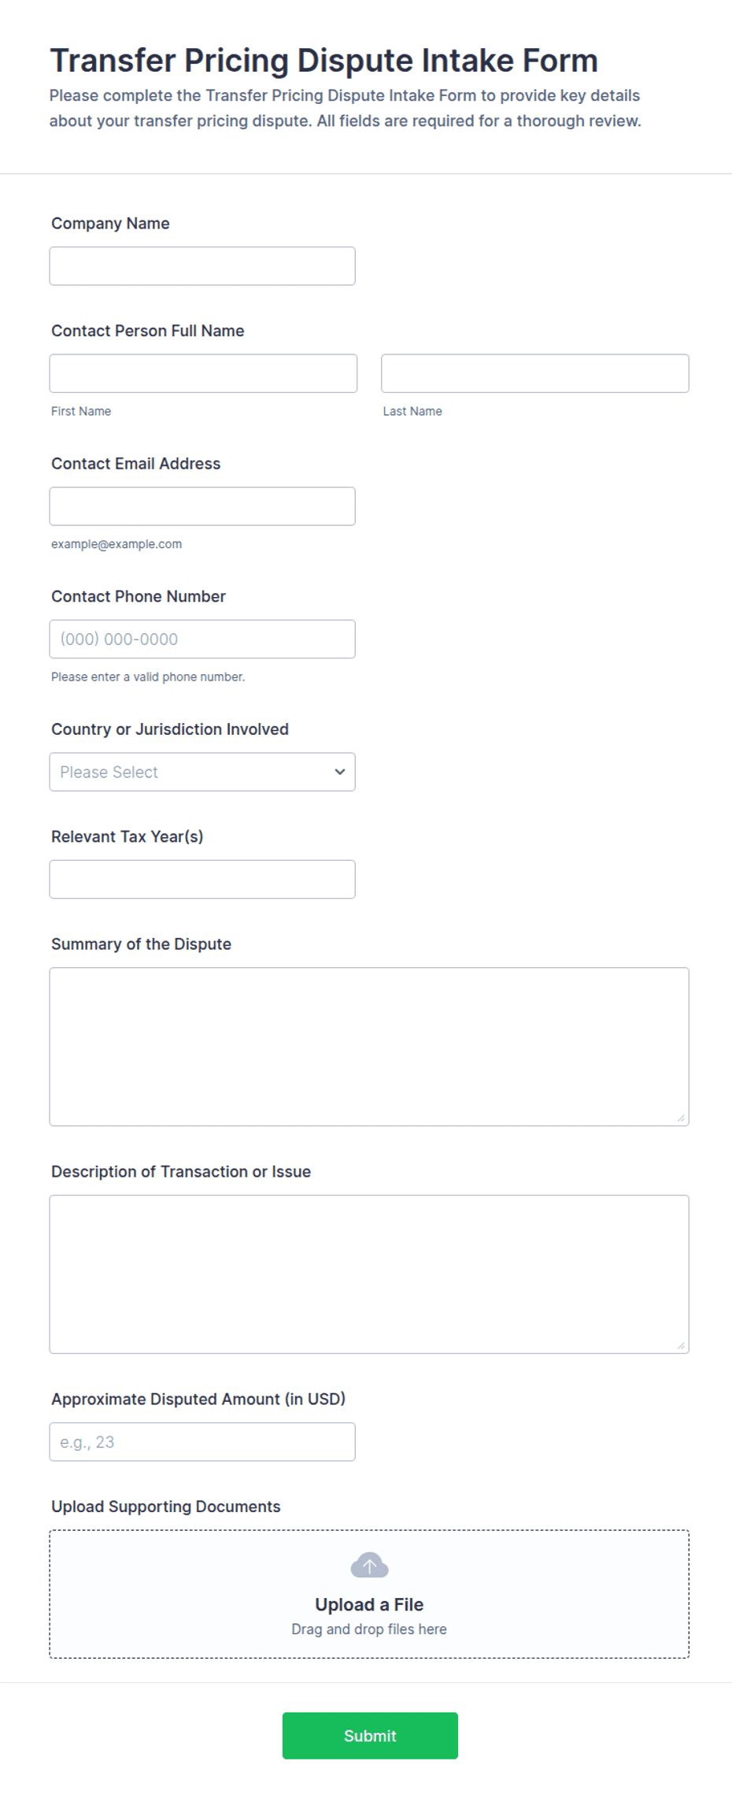The image size is (732, 1798).
Task: Focus the Relevant Tax Year(s) field
Action: pyautogui.click(x=202, y=879)
